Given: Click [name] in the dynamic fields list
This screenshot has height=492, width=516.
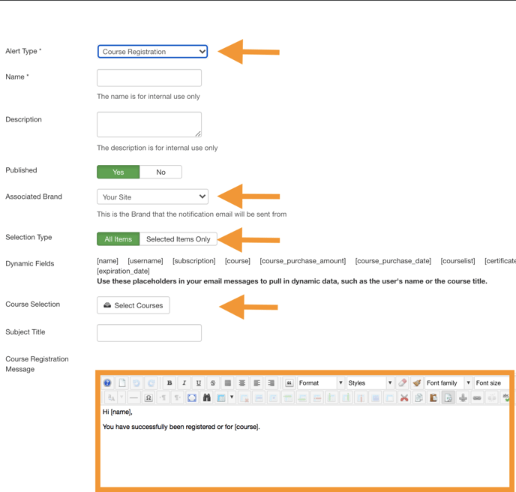Looking at the screenshot, I should click(107, 261).
